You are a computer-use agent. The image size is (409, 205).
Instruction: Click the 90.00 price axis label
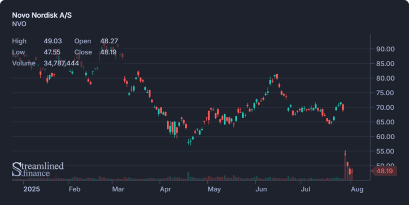(385, 49)
